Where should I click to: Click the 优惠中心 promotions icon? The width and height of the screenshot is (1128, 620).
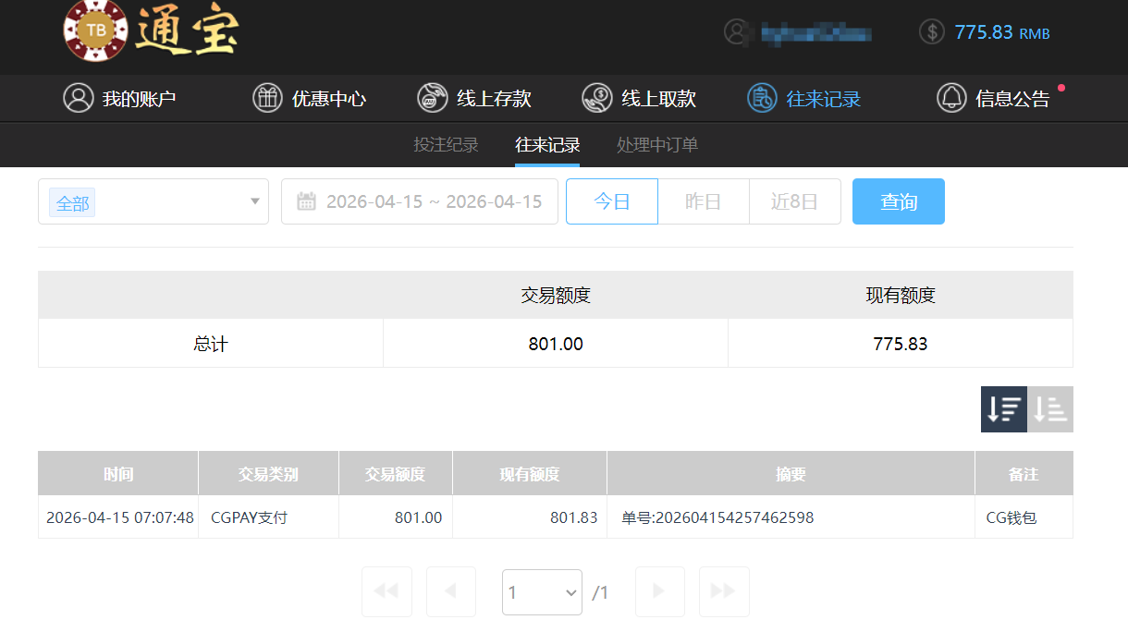tap(267, 98)
